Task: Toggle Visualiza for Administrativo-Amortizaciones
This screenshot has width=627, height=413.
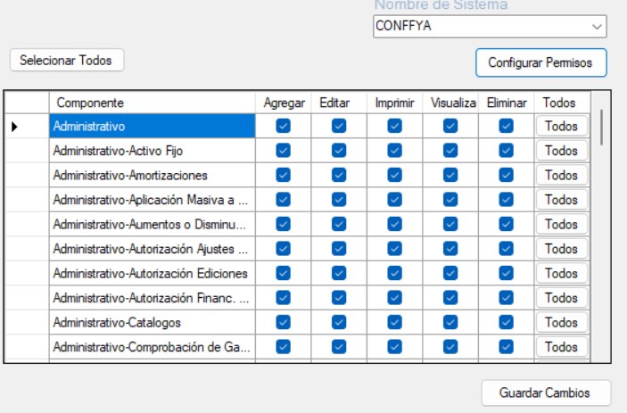Action: coord(450,175)
